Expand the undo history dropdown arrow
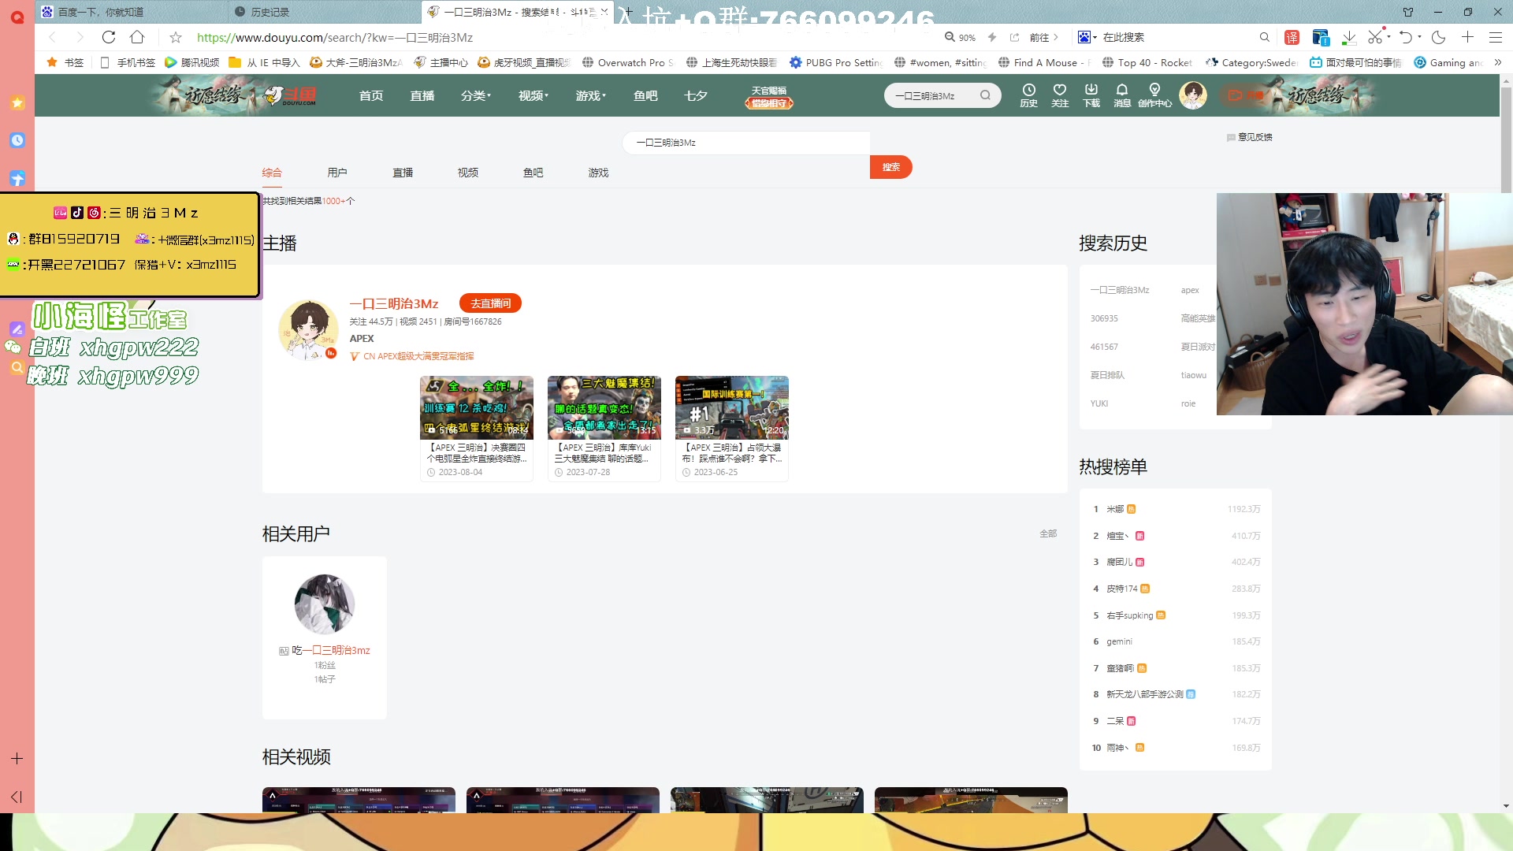This screenshot has height=851, width=1513. [x=1419, y=36]
